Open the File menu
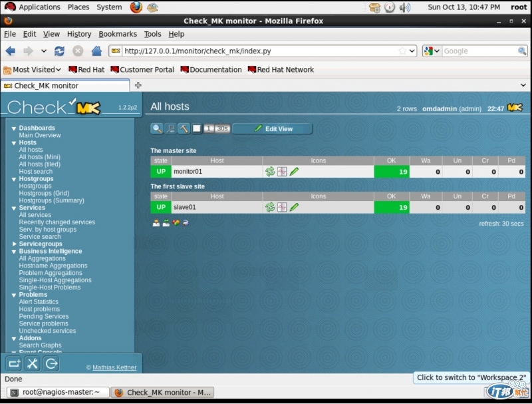Viewport: 532px width, 404px height. [x=10, y=34]
